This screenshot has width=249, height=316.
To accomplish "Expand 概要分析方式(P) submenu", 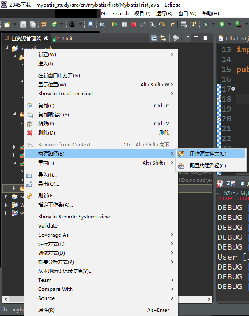I will coord(101,262).
